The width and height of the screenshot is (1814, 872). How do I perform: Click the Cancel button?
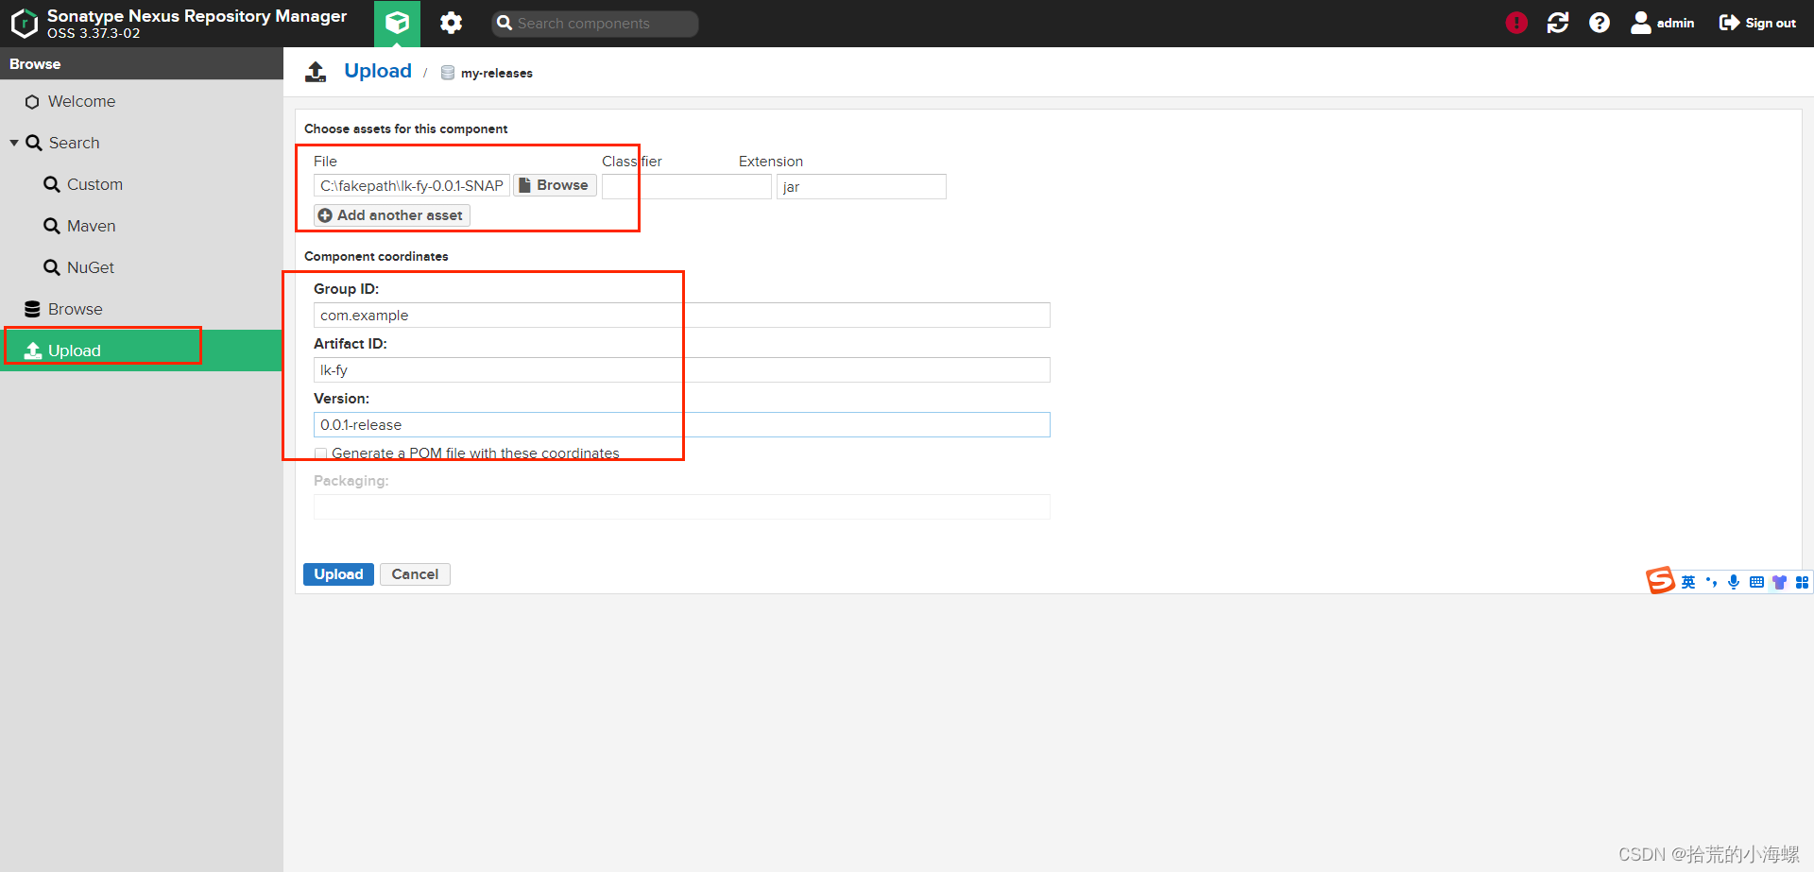point(415,573)
